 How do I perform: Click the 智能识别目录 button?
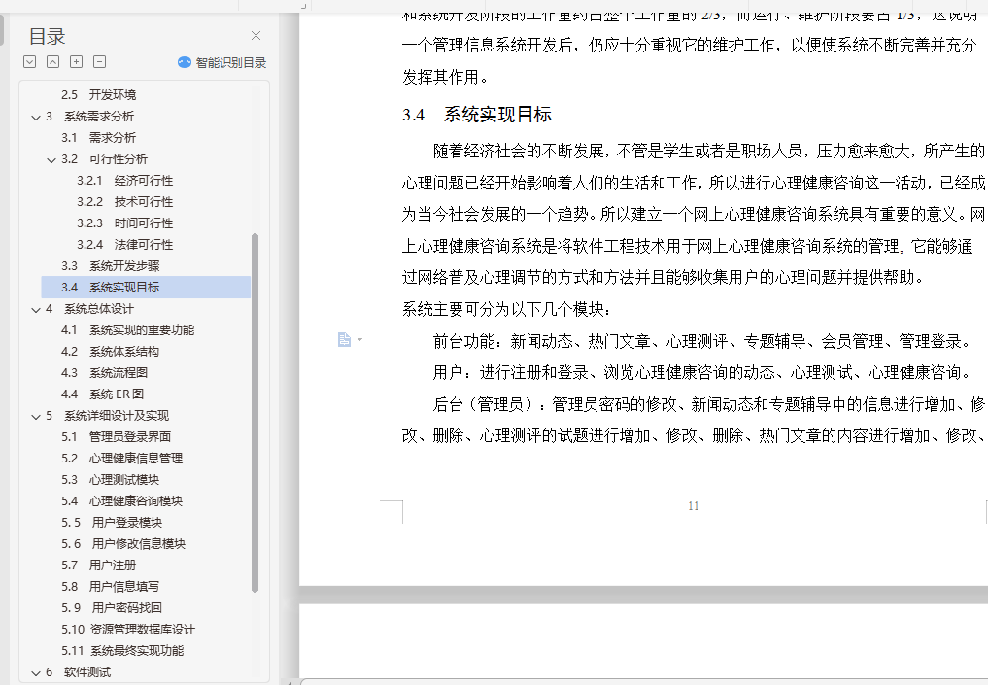point(222,62)
